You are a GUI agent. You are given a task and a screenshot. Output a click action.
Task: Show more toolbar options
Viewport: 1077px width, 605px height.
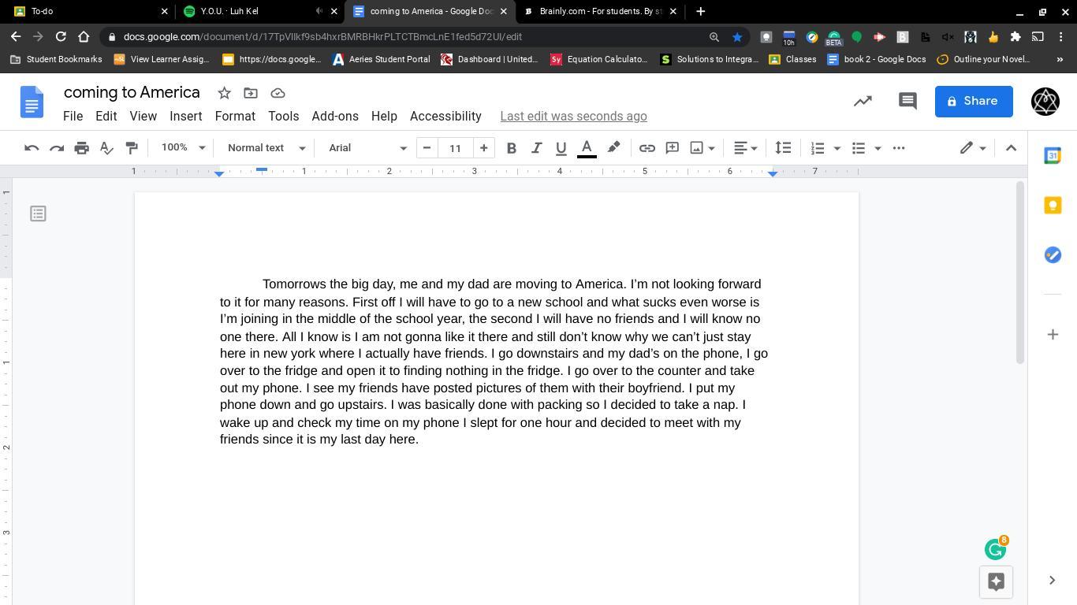click(899, 148)
